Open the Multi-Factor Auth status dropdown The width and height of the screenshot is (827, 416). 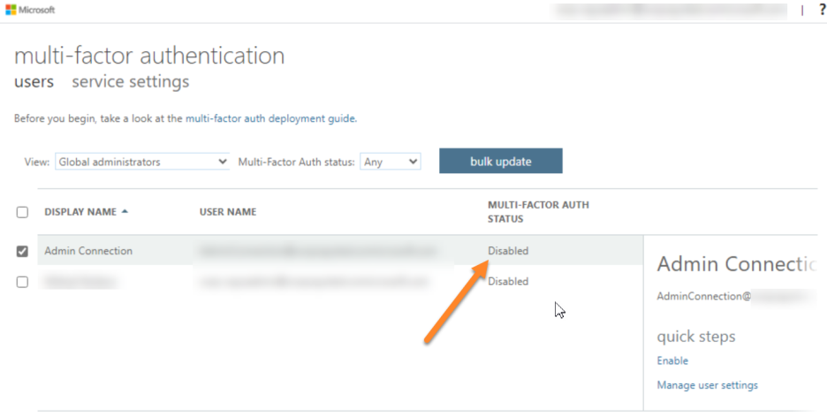pos(391,162)
